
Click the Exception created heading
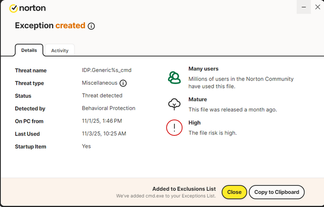pos(50,26)
